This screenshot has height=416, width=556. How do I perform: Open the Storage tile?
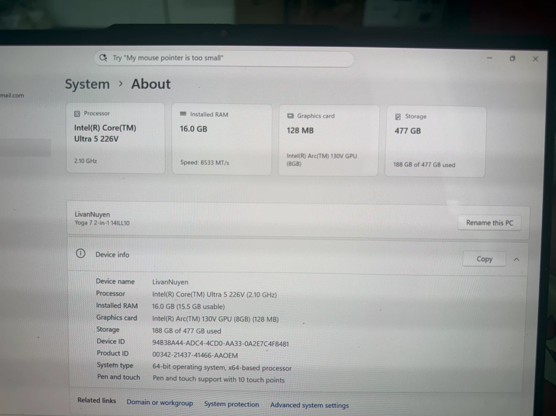[x=435, y=142]
